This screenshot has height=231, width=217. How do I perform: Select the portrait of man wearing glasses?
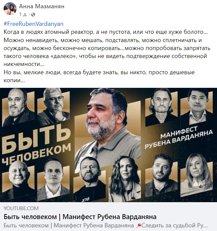click(54, 105)
